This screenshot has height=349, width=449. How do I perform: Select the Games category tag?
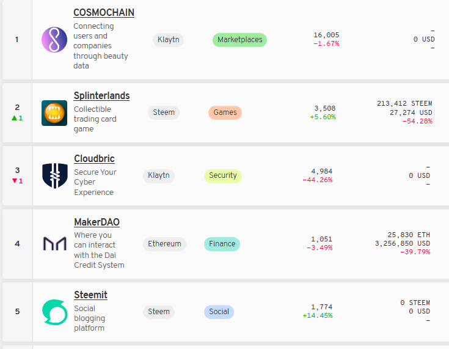point(225,112)
